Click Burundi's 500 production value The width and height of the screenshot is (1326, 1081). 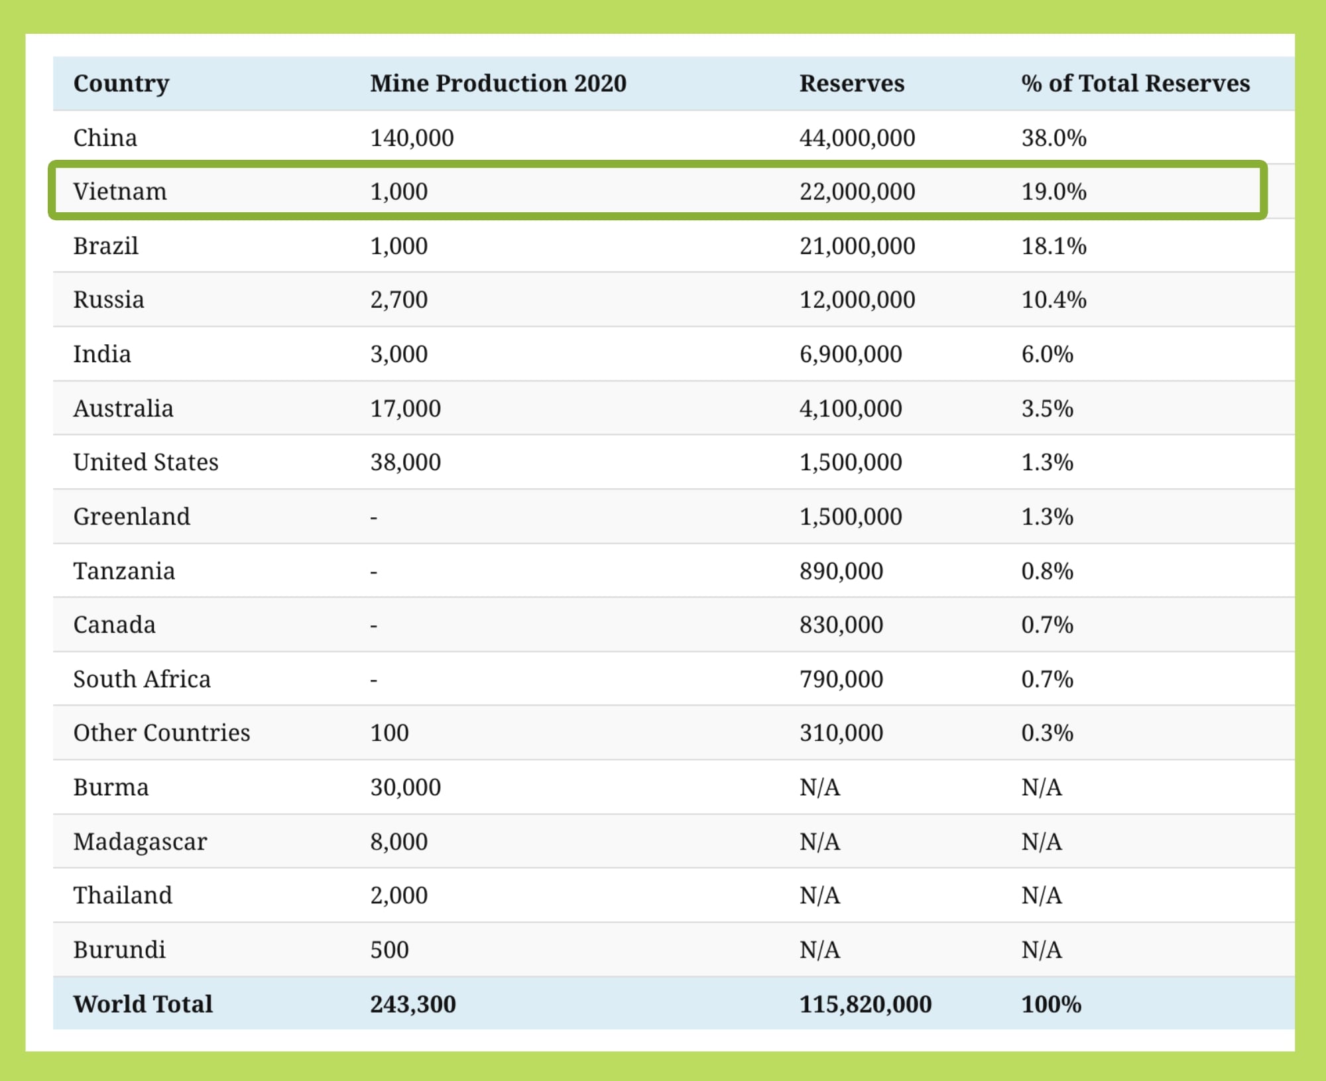(389, 950)
